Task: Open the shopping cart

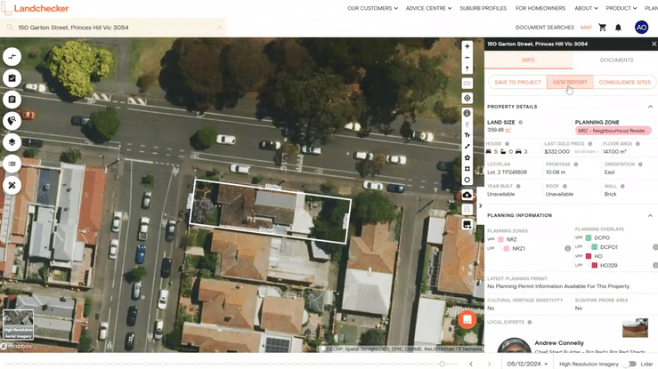Action: click(602, 28)
